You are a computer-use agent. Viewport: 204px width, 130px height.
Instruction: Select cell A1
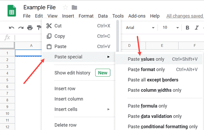point(28,53)
